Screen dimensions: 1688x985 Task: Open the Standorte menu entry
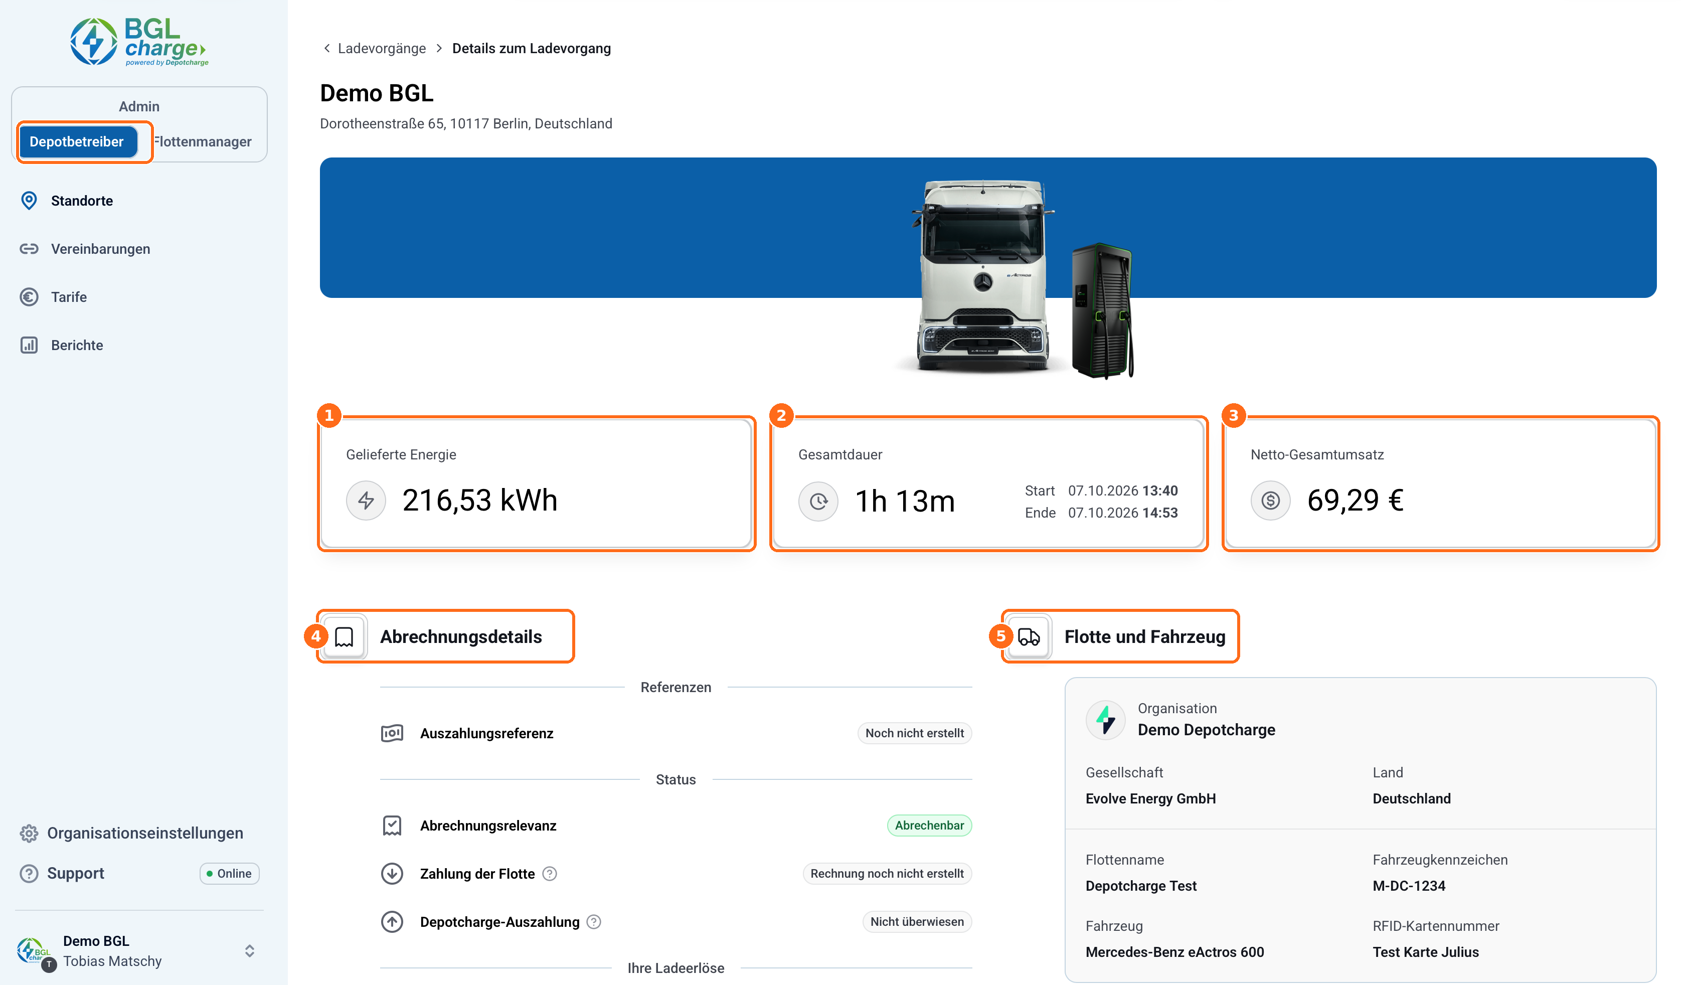(82, 200)
